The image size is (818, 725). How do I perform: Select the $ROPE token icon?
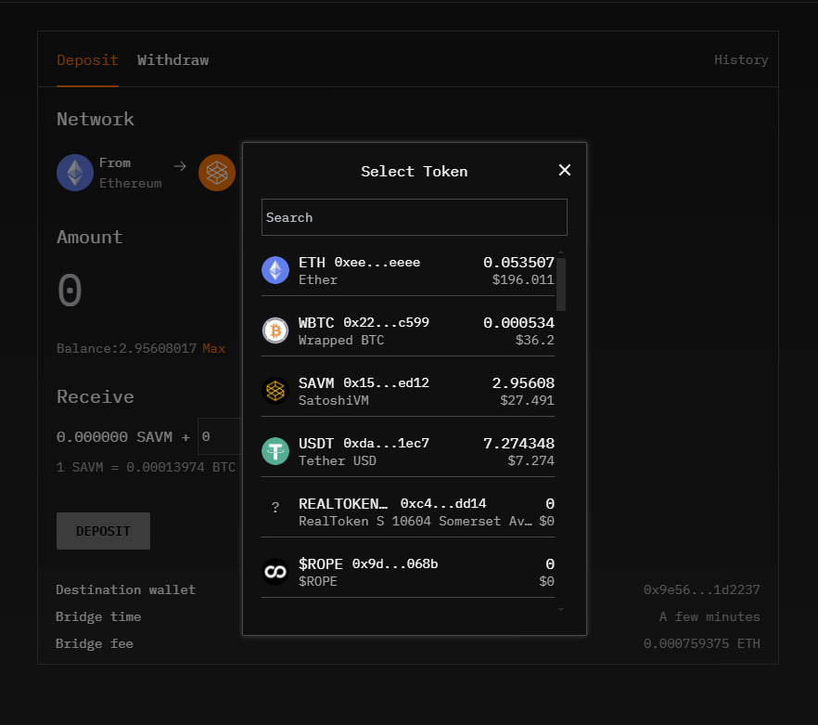[275, 572]
